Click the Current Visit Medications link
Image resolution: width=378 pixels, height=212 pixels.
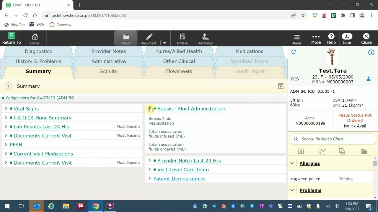(43, 154)
